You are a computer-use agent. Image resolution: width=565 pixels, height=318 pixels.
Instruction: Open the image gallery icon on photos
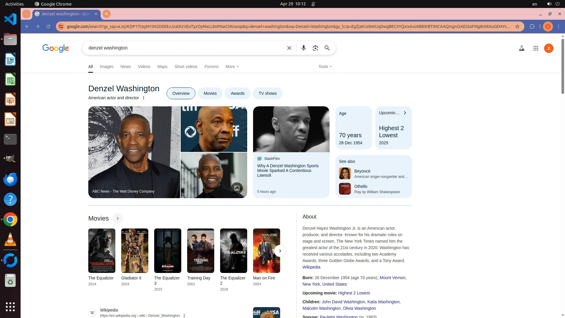[x=237, y=188]
